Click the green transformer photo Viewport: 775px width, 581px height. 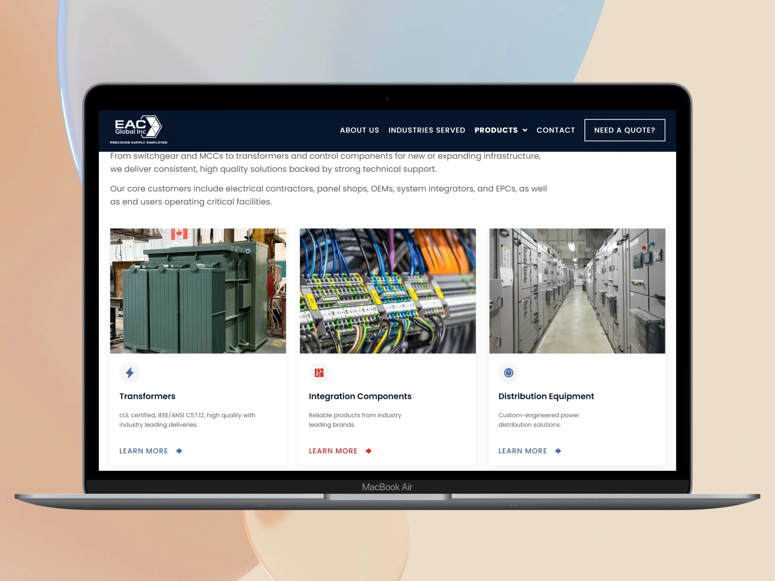(198, 291)
